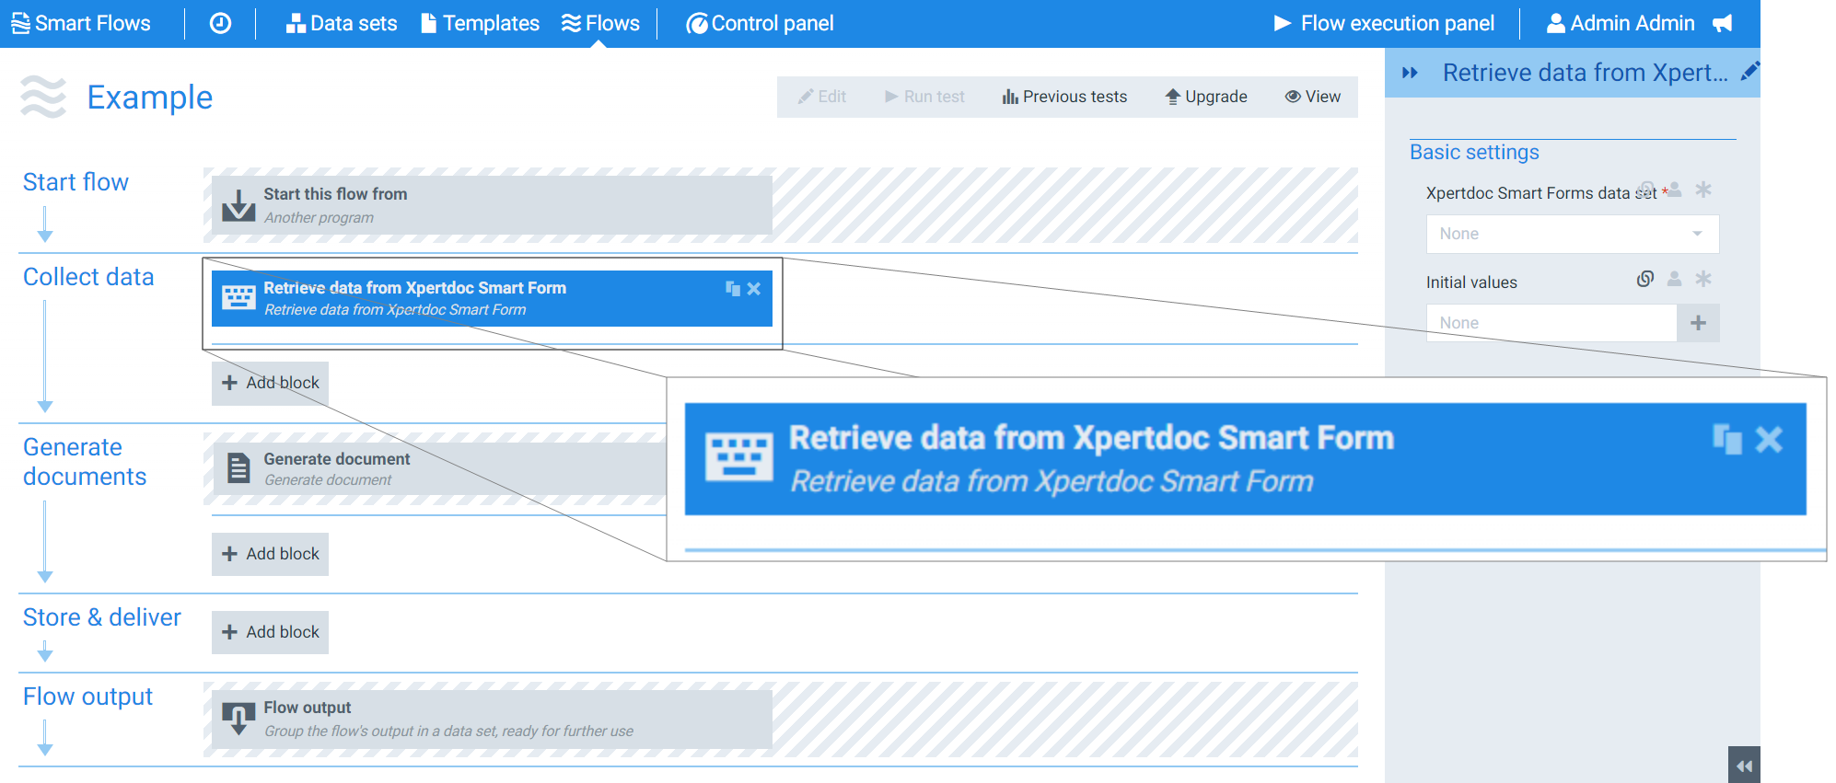Click the bottom double-arrow panel toggle
The image size is (1836, 783).
click(x=1744, y=765)
